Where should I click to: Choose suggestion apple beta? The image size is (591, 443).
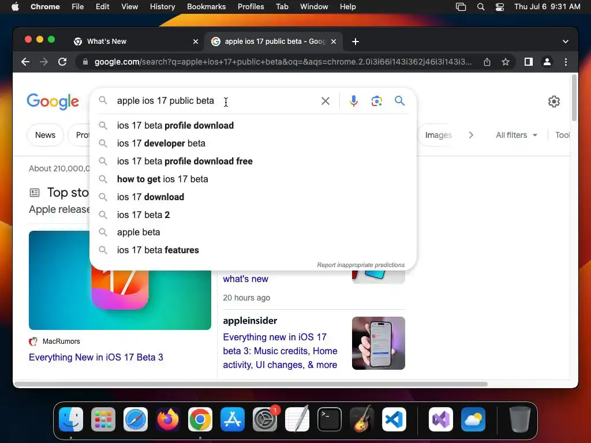[253, 232]
